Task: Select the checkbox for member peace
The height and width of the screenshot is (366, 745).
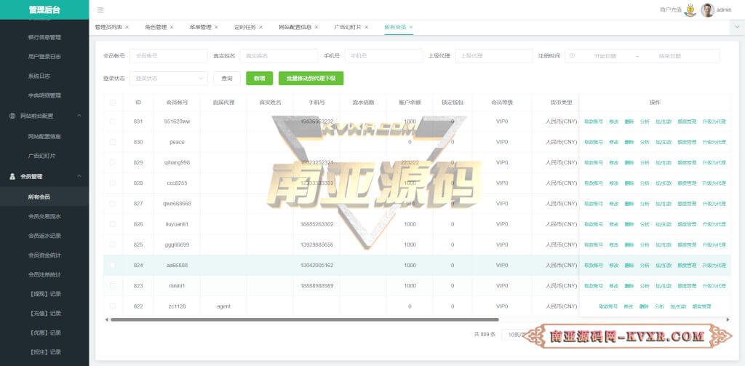Action: pos(113,142)
